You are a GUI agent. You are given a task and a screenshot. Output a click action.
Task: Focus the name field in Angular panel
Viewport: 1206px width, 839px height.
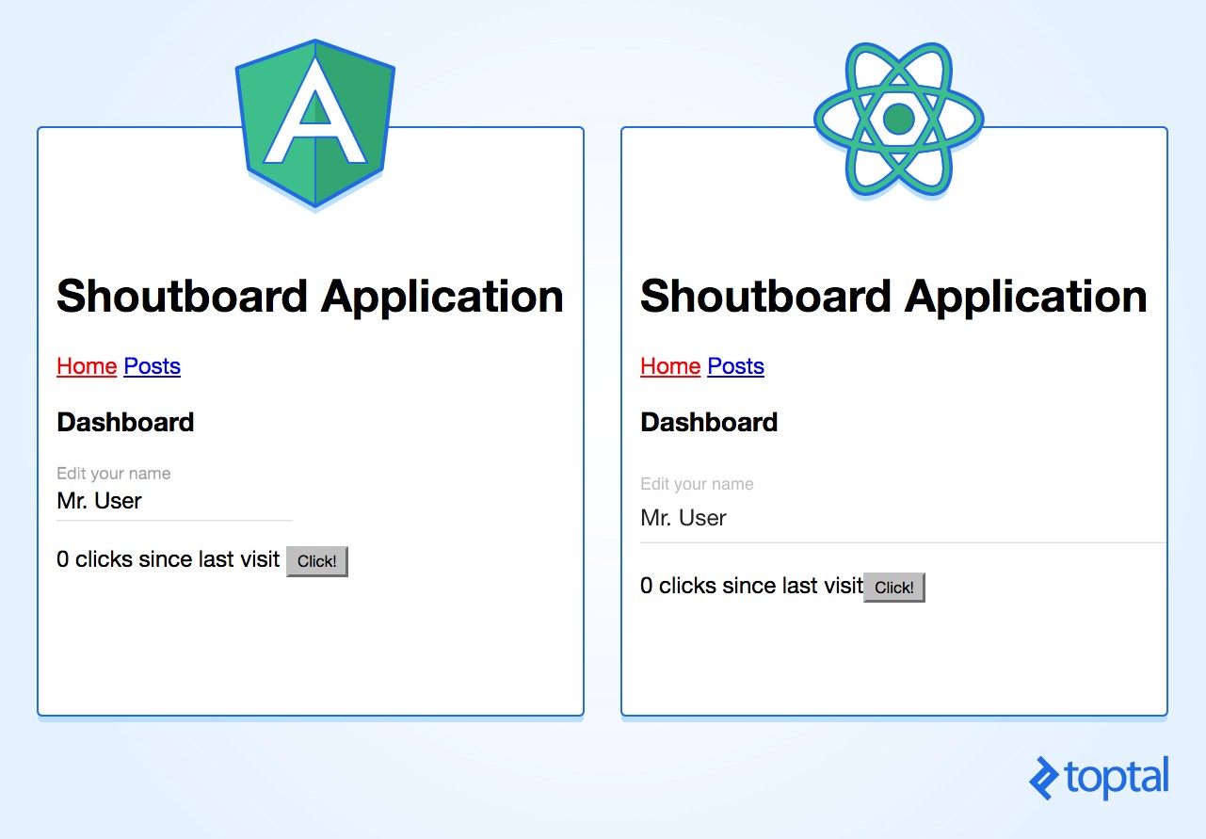[174, 501]
